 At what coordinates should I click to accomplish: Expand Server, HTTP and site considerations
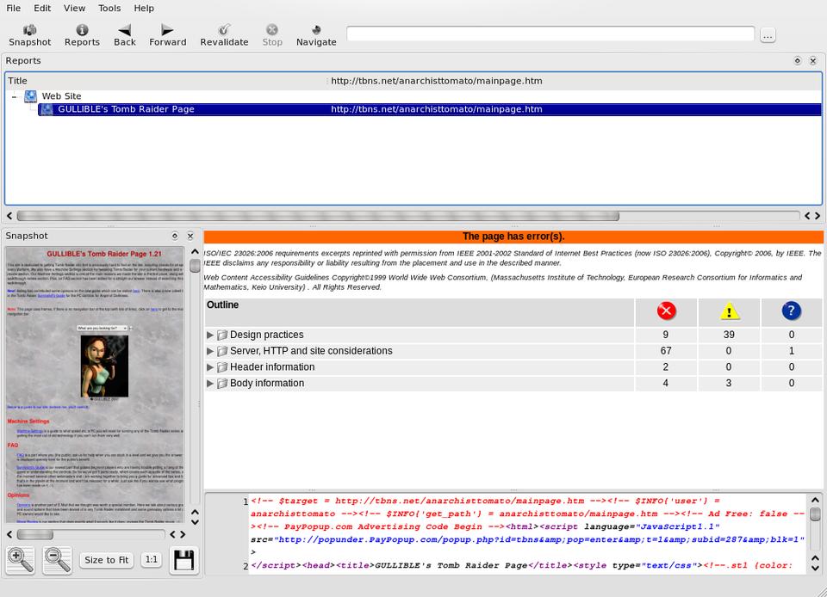pos(210,351)
